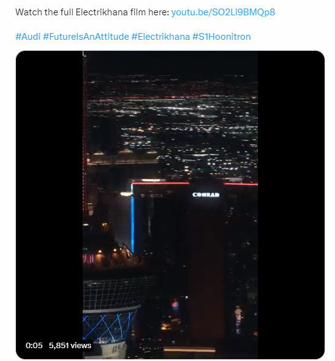Image resolution: width=335 pixels, height=361 pixels.
Task: Click the 5,851 views counter
Action: (x=70, y=345)
